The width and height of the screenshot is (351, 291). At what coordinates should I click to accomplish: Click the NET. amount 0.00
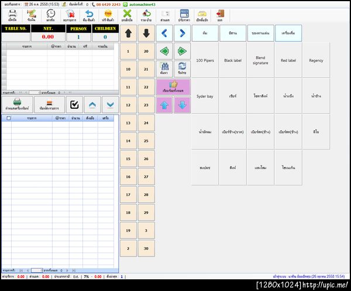48,37
